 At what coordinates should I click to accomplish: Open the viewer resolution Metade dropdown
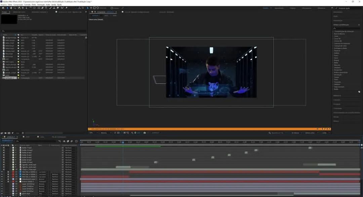point(106,133)
